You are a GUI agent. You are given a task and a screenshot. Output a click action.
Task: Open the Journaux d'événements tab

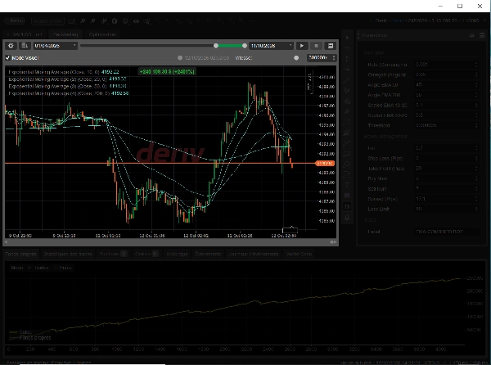click(254, 254)
